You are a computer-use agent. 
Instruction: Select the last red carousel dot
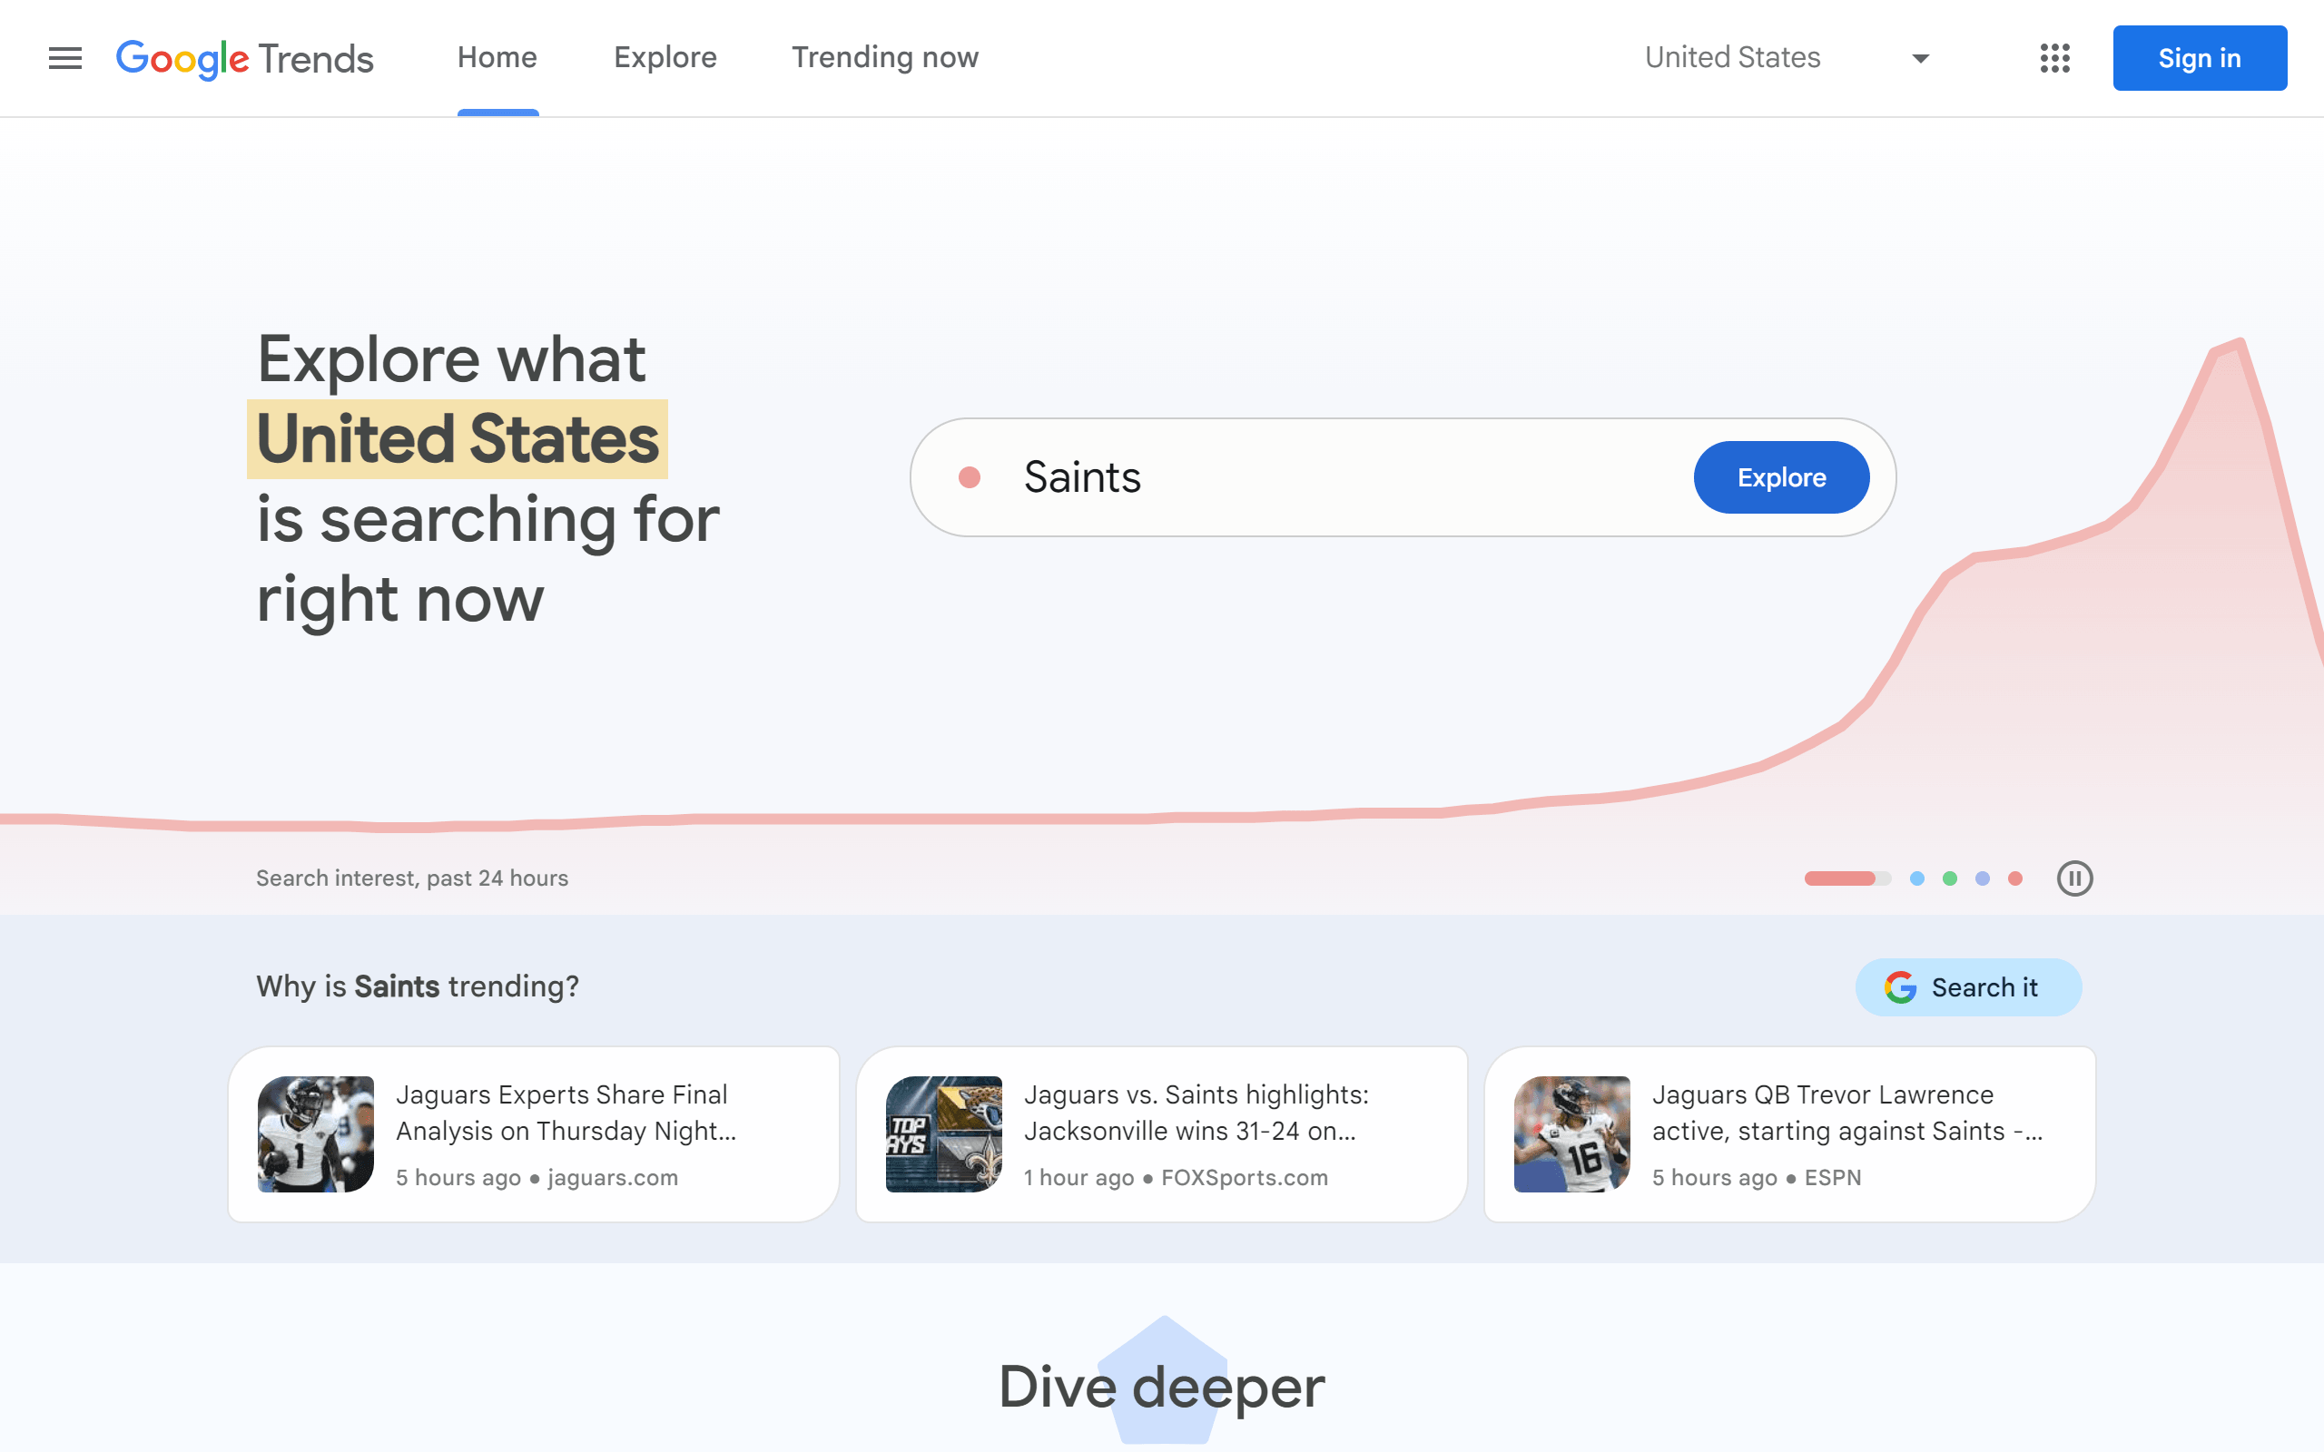(x=2014, y=878)
